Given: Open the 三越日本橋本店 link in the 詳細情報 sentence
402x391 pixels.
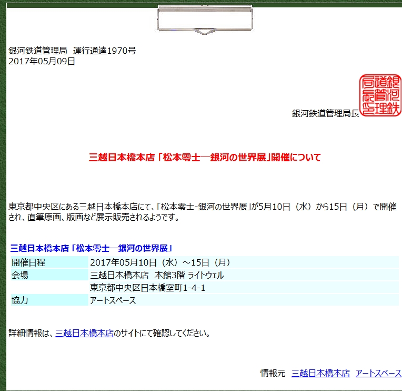Looking at the screenshot, I should [x=84, y=333].
